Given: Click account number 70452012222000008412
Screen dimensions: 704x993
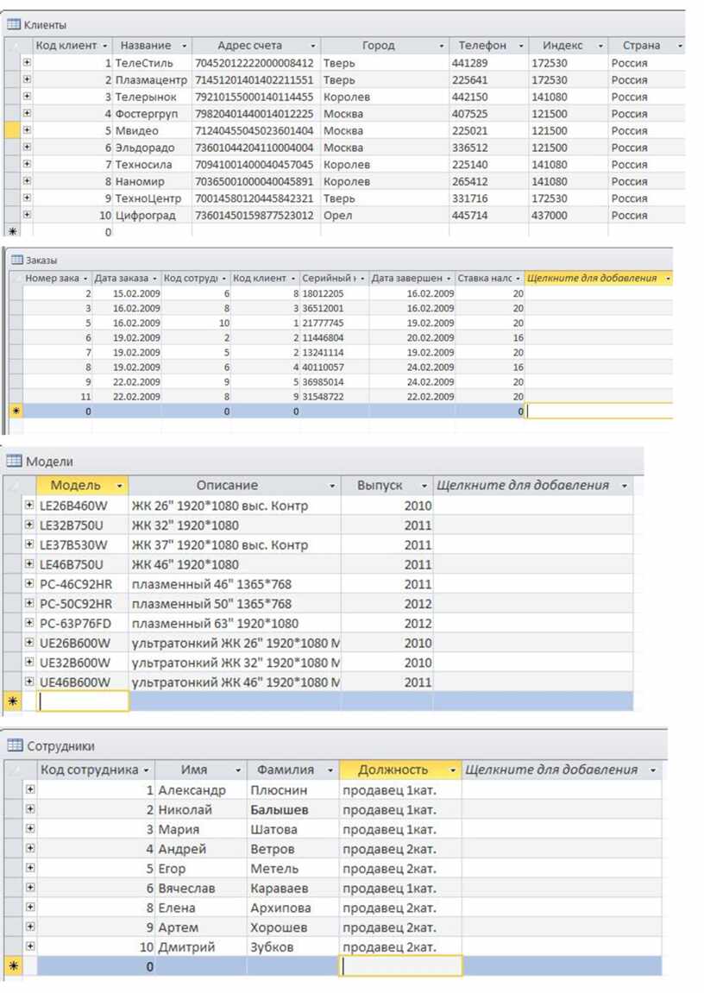Looking at the screenshot, I should (x=256, y=63).
